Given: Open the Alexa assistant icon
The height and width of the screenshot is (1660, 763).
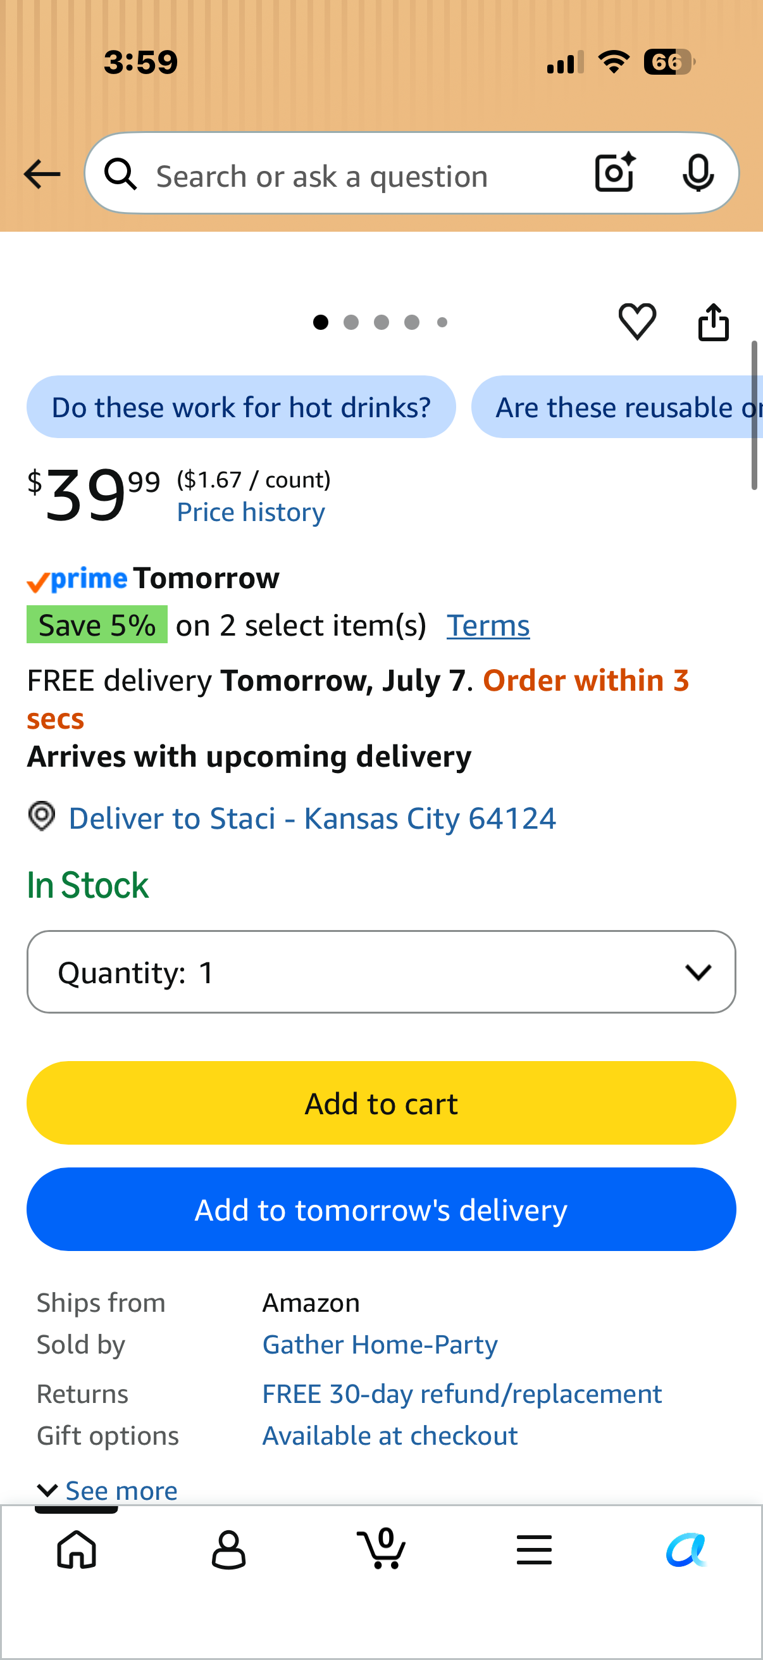Looking at the screenshot, I should coord(686,1549).
